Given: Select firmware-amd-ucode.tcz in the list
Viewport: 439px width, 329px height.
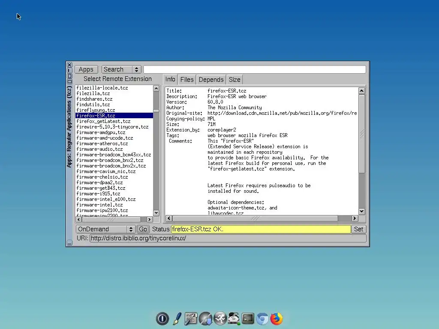Looking at the screenshot, I should pos(114,138).
